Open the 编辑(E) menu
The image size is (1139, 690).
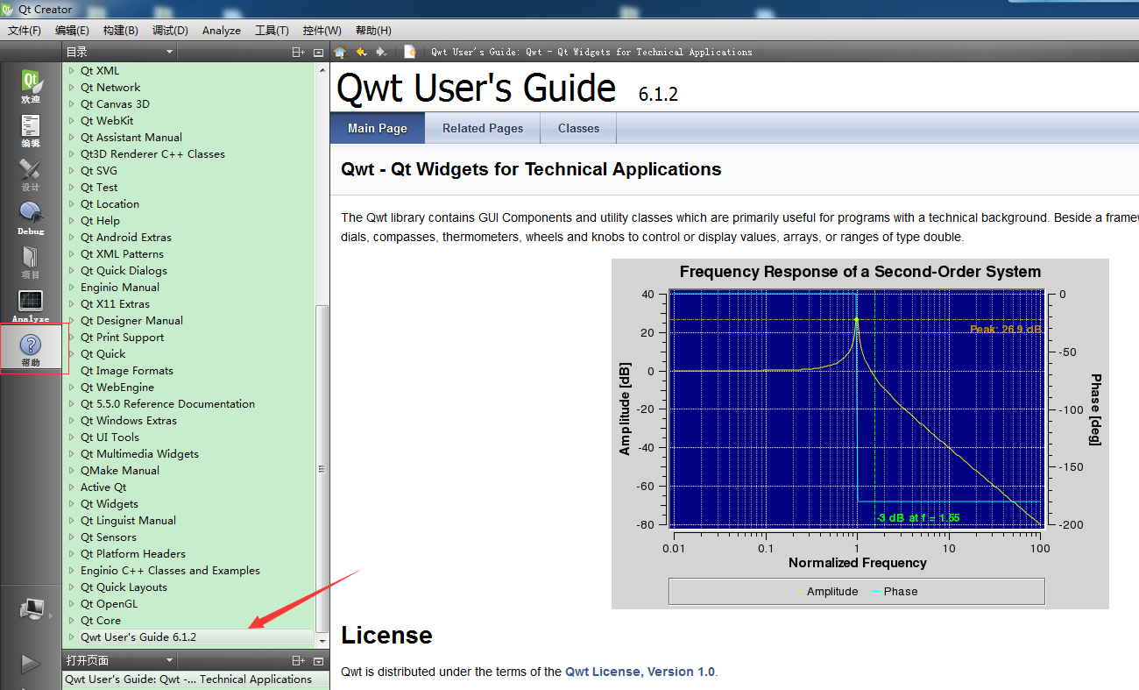72,30
